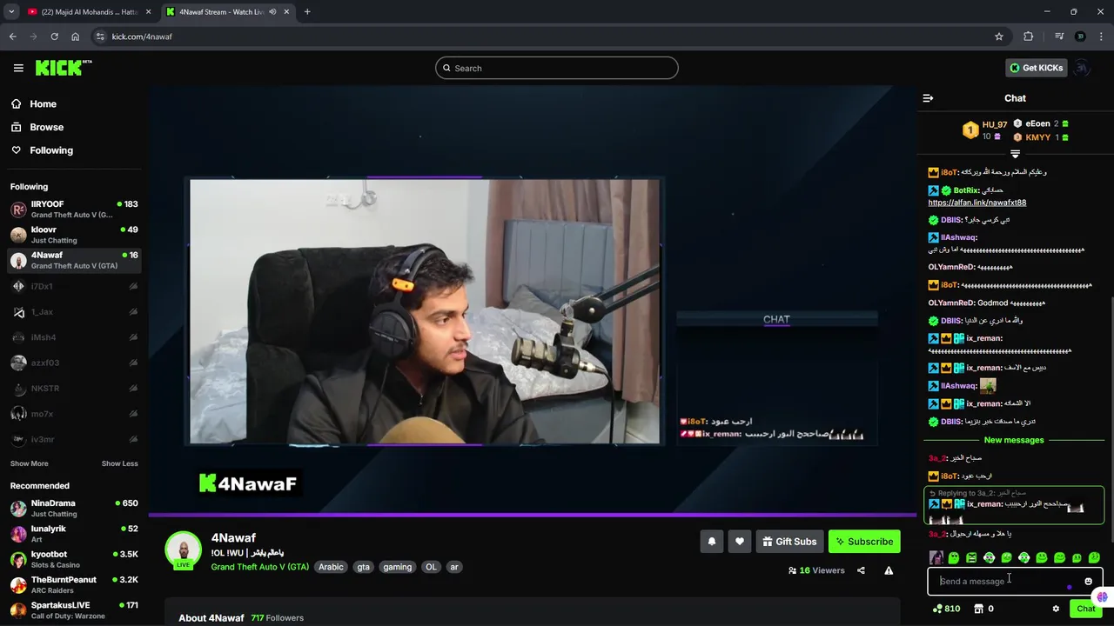Open the user profile avatar in the header
The width and height of the screenshot is (1114, 626).
click(x=1081, y=68)
